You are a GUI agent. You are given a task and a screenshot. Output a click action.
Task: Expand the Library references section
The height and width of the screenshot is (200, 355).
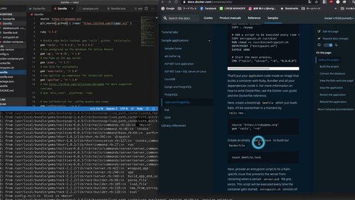click(x=174, y=126)
